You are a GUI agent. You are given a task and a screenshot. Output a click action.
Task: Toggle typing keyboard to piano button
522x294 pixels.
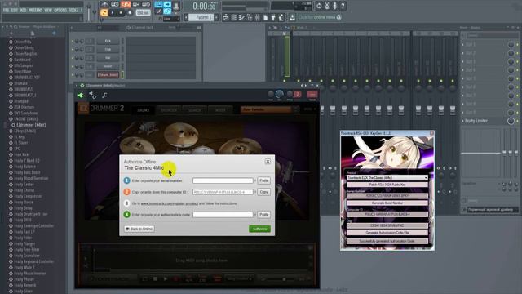pyautogui.click(x=159, y=5)
